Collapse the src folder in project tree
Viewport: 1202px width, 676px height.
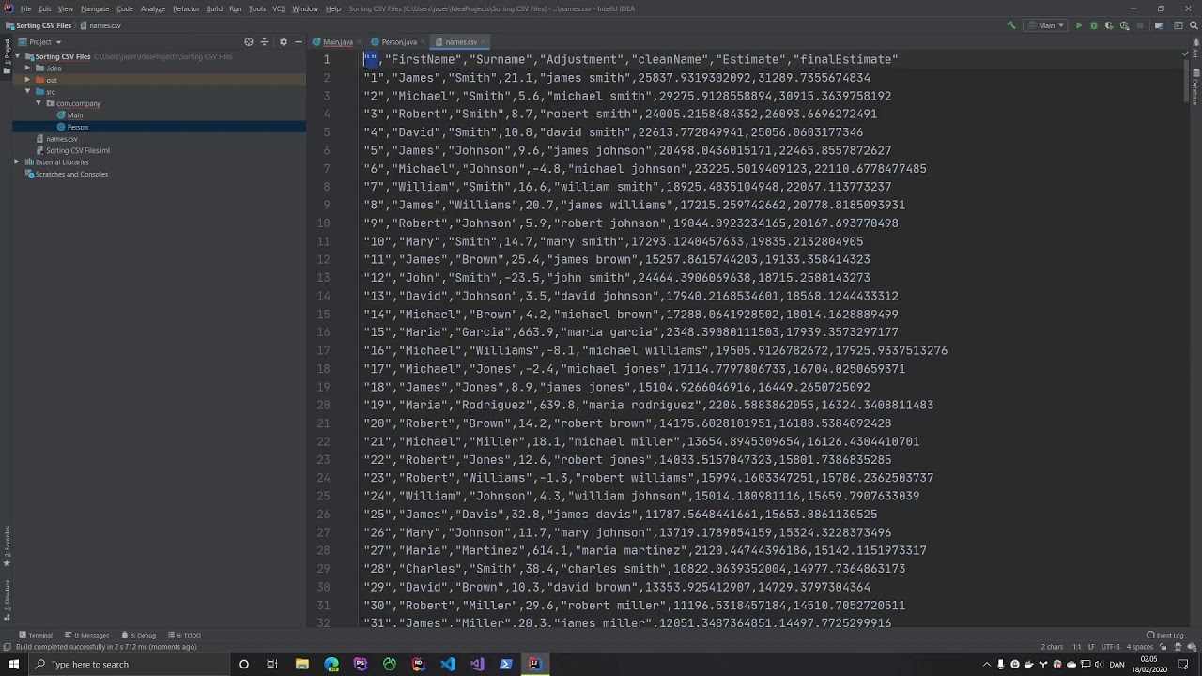click(x=27, y=92)
